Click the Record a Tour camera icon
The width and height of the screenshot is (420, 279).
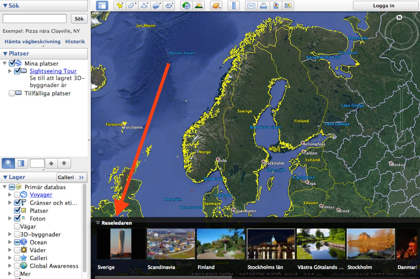(x=169, y=6)
